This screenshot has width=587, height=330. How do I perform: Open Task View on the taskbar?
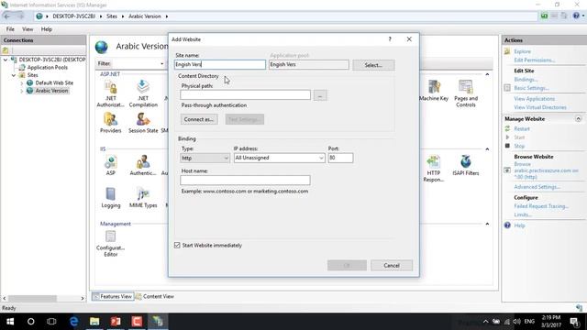pos(51,322)
